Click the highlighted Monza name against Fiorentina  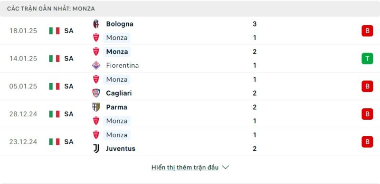(117, 52)
